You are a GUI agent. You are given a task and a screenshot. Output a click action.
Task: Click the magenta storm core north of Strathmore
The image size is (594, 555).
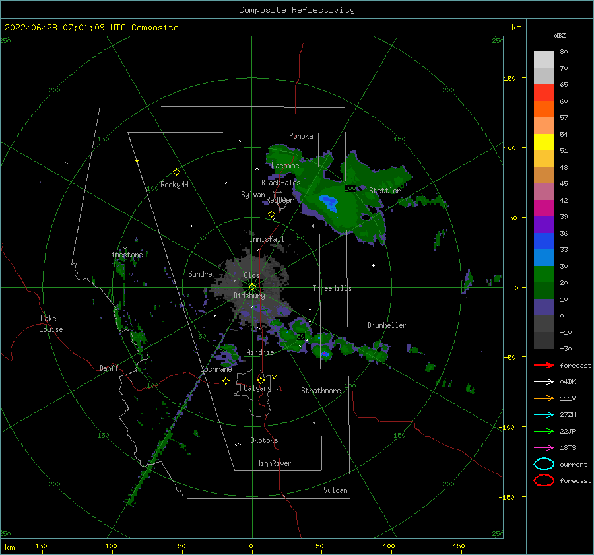(325, 354)
